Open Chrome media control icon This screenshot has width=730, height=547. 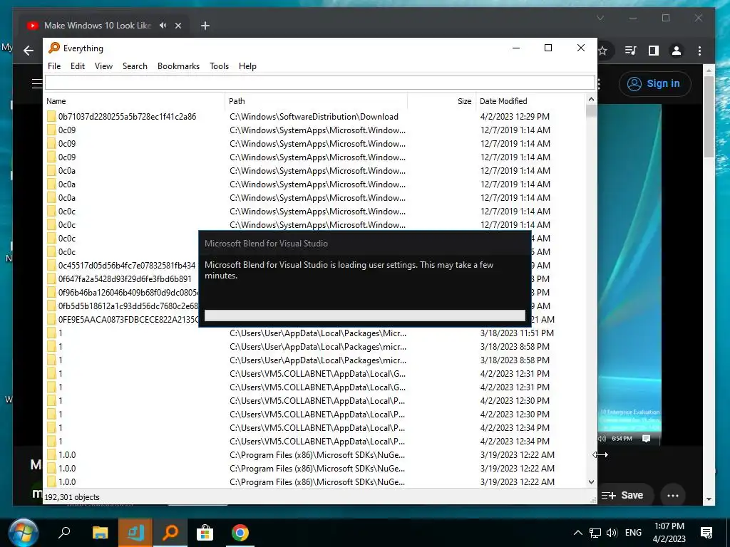coord(630,51)
